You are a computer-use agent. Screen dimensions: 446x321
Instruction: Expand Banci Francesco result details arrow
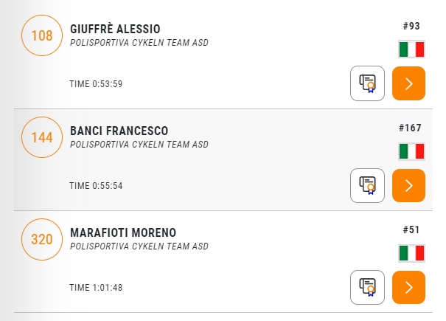coord(408,185)
